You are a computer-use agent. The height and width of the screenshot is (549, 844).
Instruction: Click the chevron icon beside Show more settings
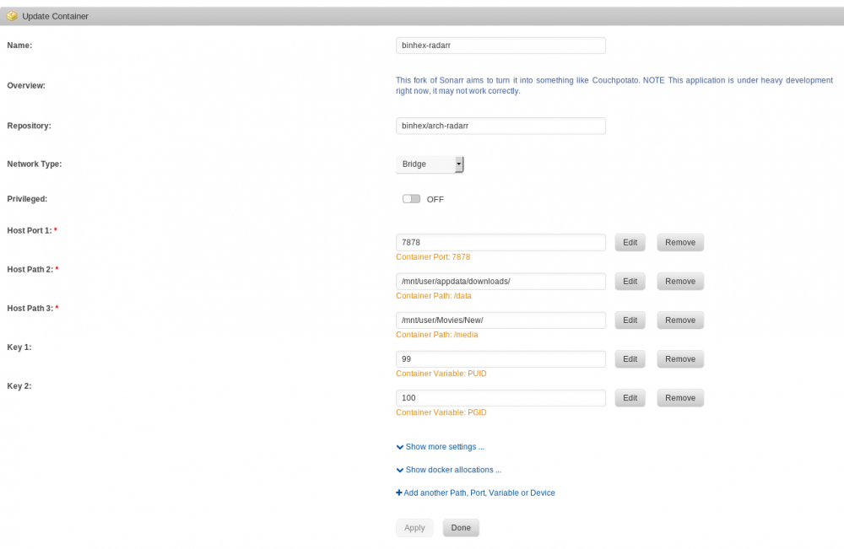tap(400, 447)
